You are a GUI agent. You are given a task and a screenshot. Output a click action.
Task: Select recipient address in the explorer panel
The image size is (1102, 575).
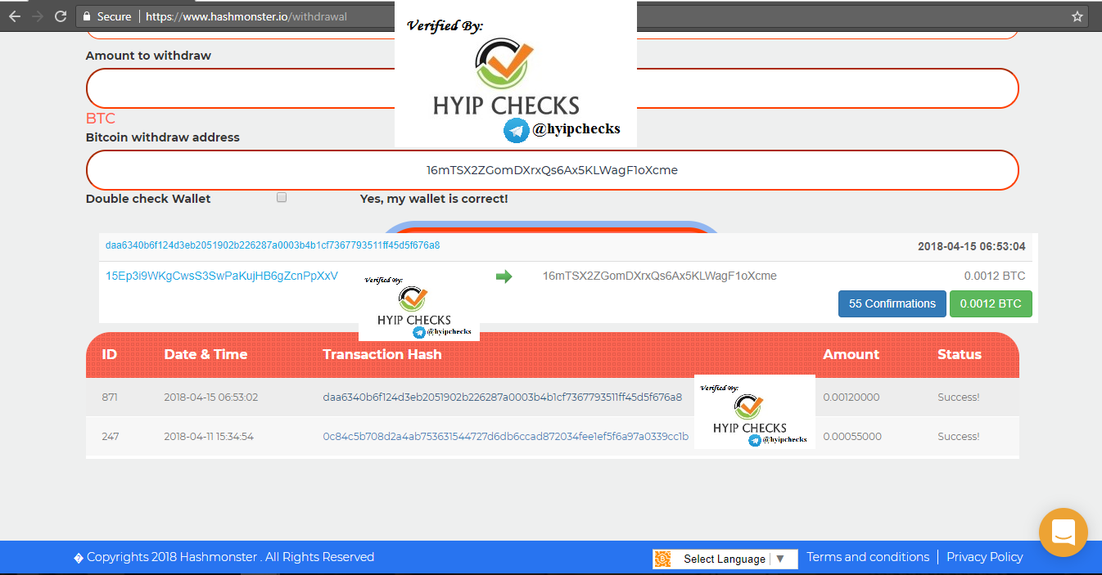pyautogui.click(x=660, y=276)
